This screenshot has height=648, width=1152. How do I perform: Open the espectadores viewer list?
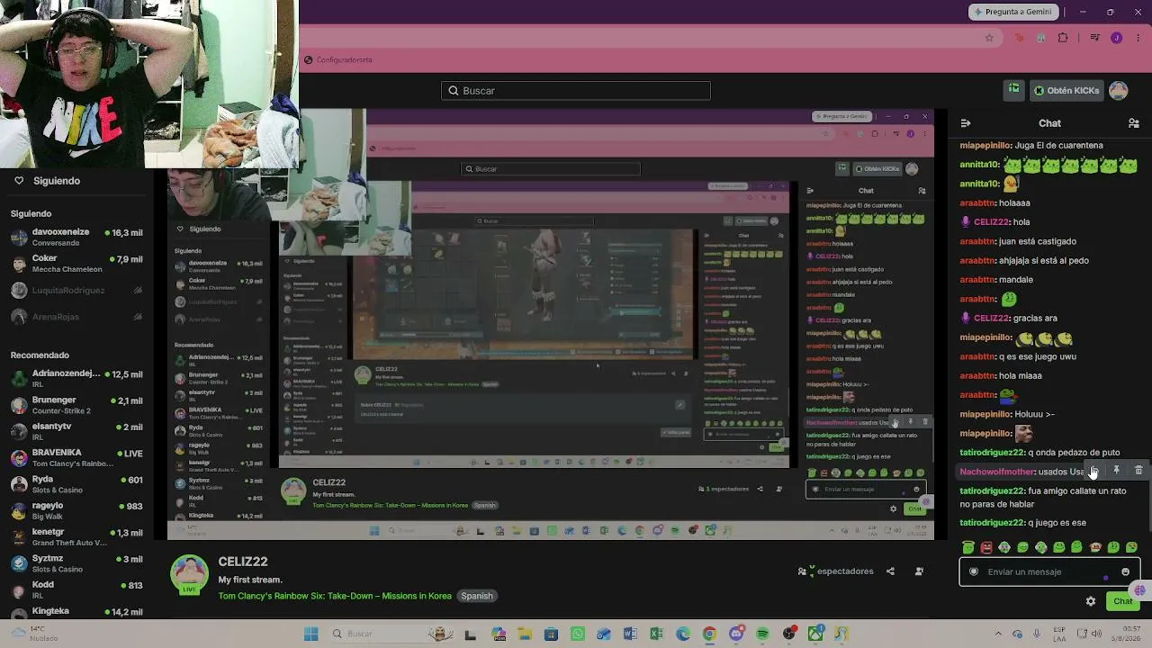click(836, 571)
